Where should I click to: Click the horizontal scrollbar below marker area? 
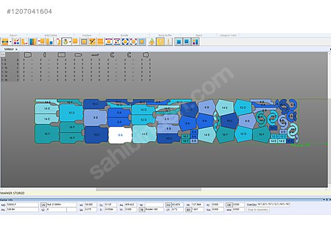(x=148, y=189)
